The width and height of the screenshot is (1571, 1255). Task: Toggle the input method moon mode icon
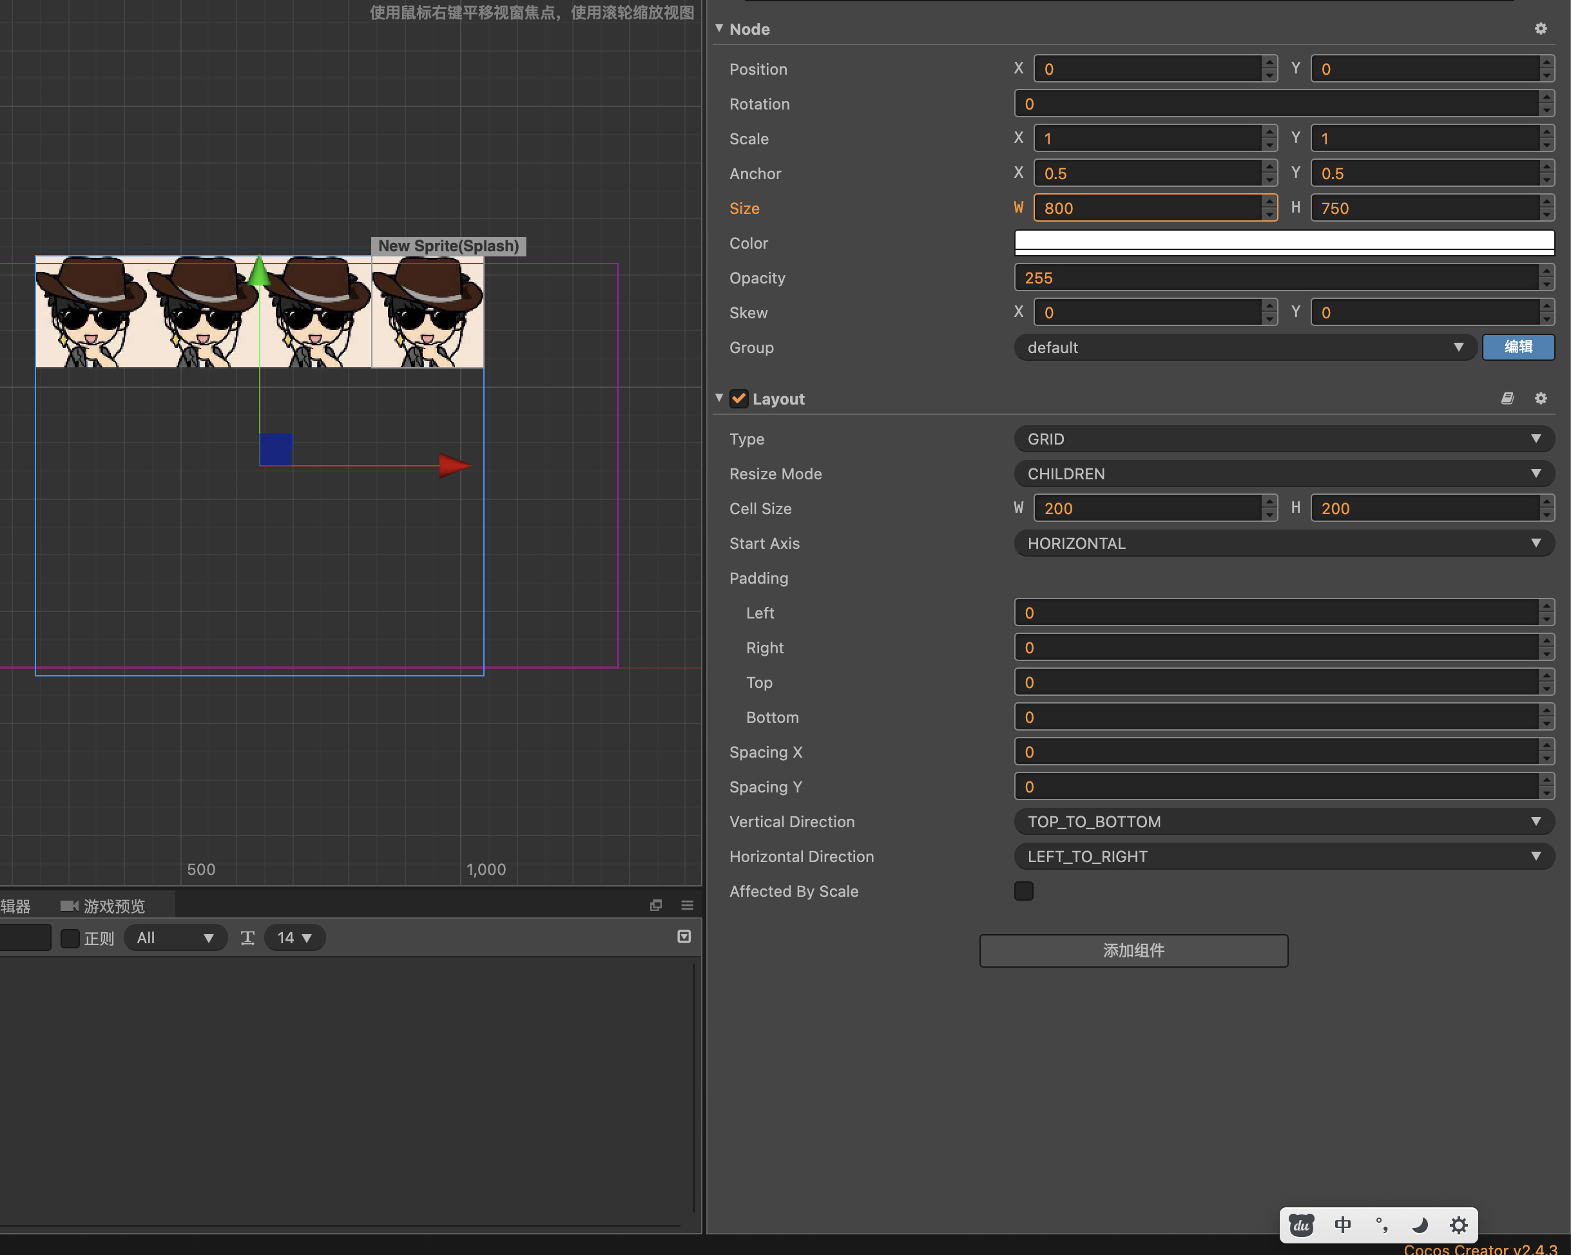point(1420,1225)
